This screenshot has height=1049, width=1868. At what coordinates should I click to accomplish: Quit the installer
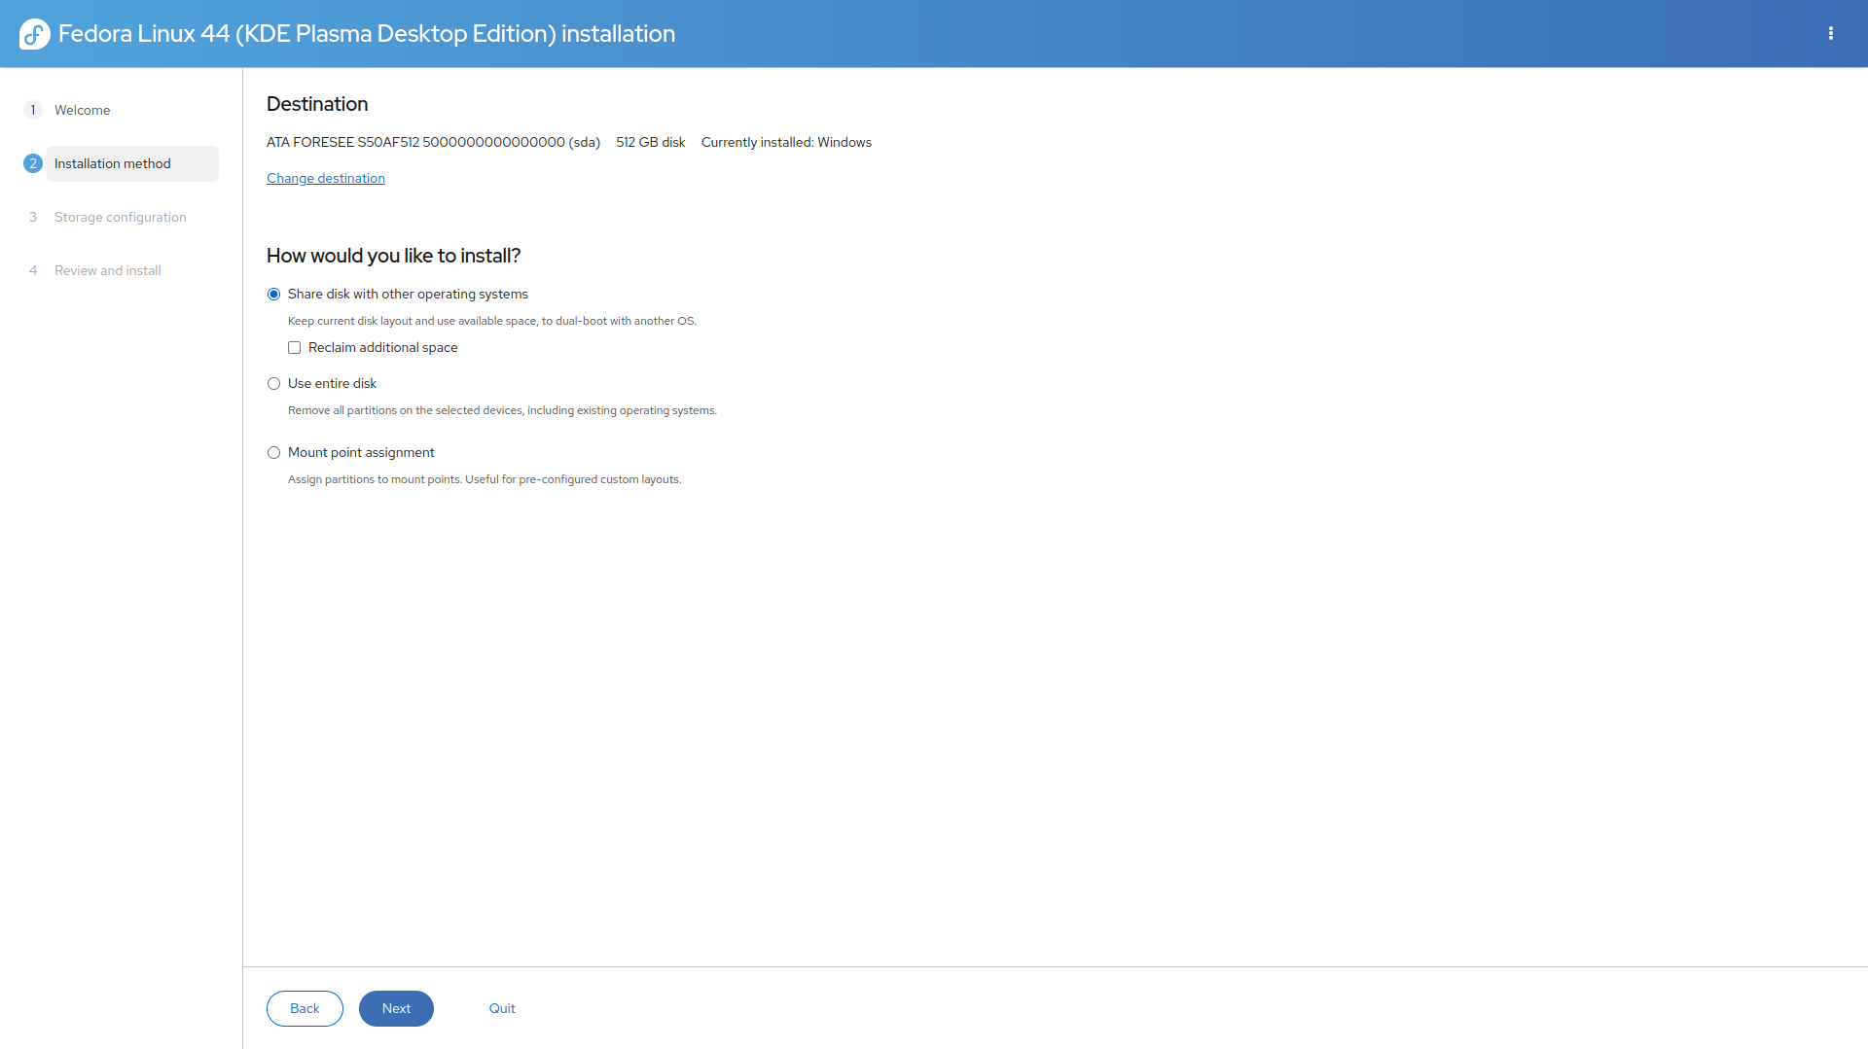pos(502,1008)
